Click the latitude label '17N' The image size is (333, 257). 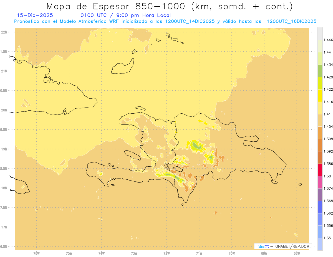coord(4,227)
